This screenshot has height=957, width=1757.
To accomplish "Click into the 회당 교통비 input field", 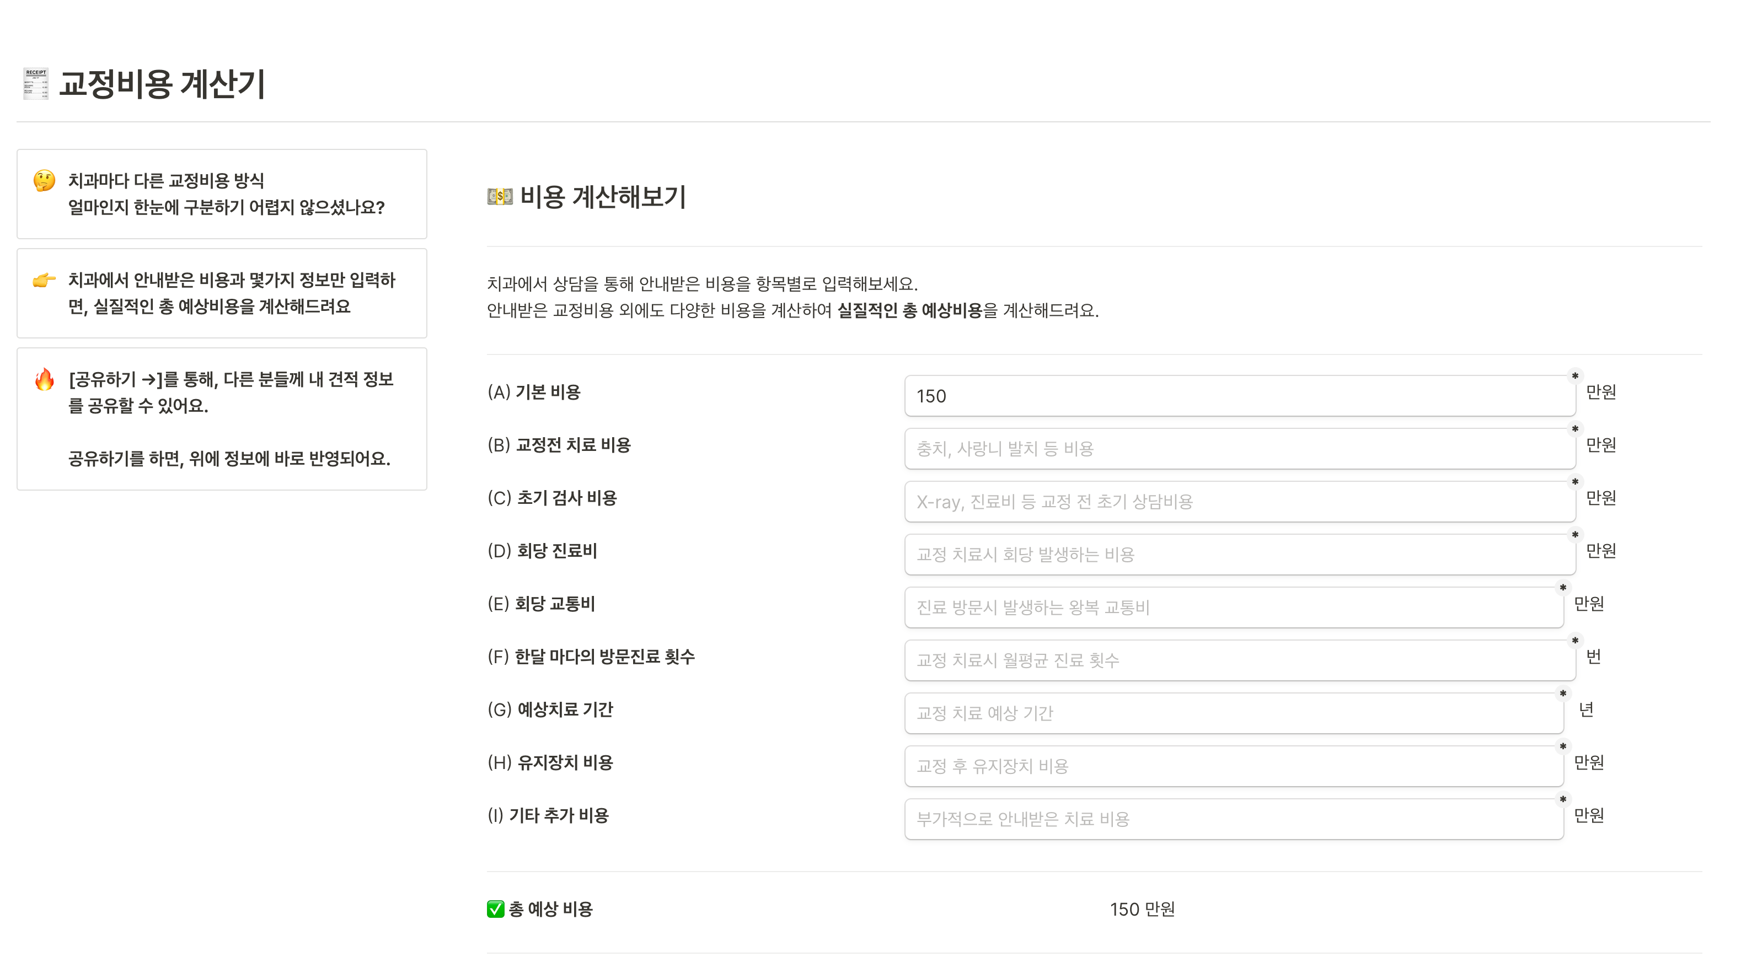I will click(1233, 607).
